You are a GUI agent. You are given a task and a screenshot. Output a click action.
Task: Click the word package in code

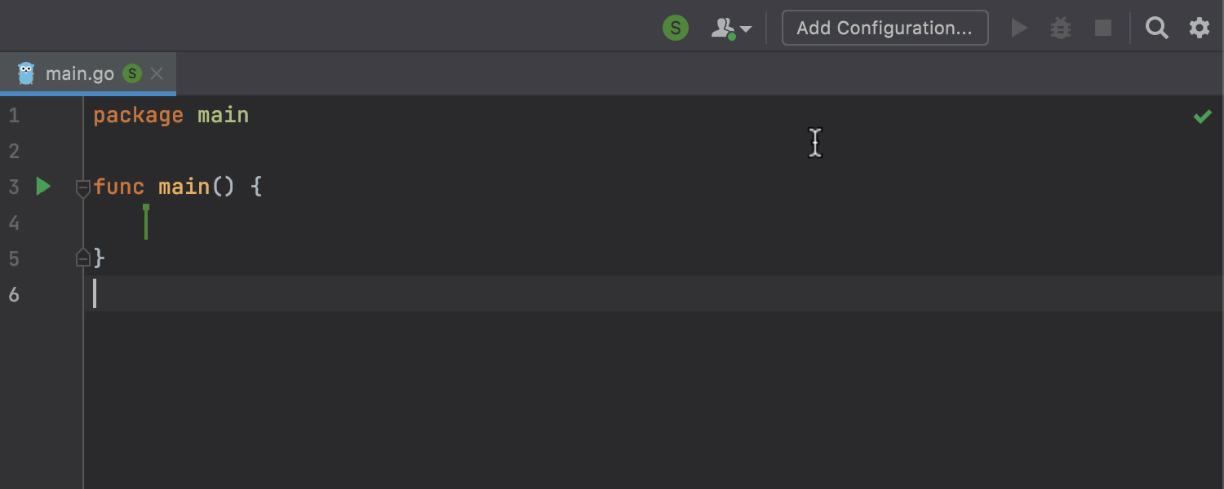click(138, 116)
